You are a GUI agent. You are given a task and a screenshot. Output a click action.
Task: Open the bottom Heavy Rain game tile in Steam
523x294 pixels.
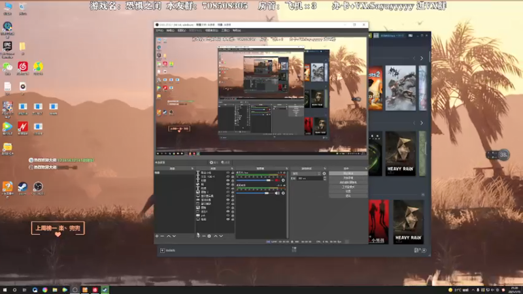408,221
